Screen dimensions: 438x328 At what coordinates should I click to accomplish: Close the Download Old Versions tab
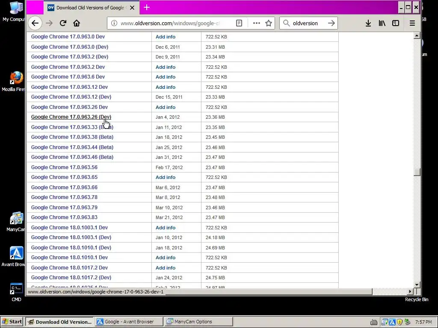point(132,8)
